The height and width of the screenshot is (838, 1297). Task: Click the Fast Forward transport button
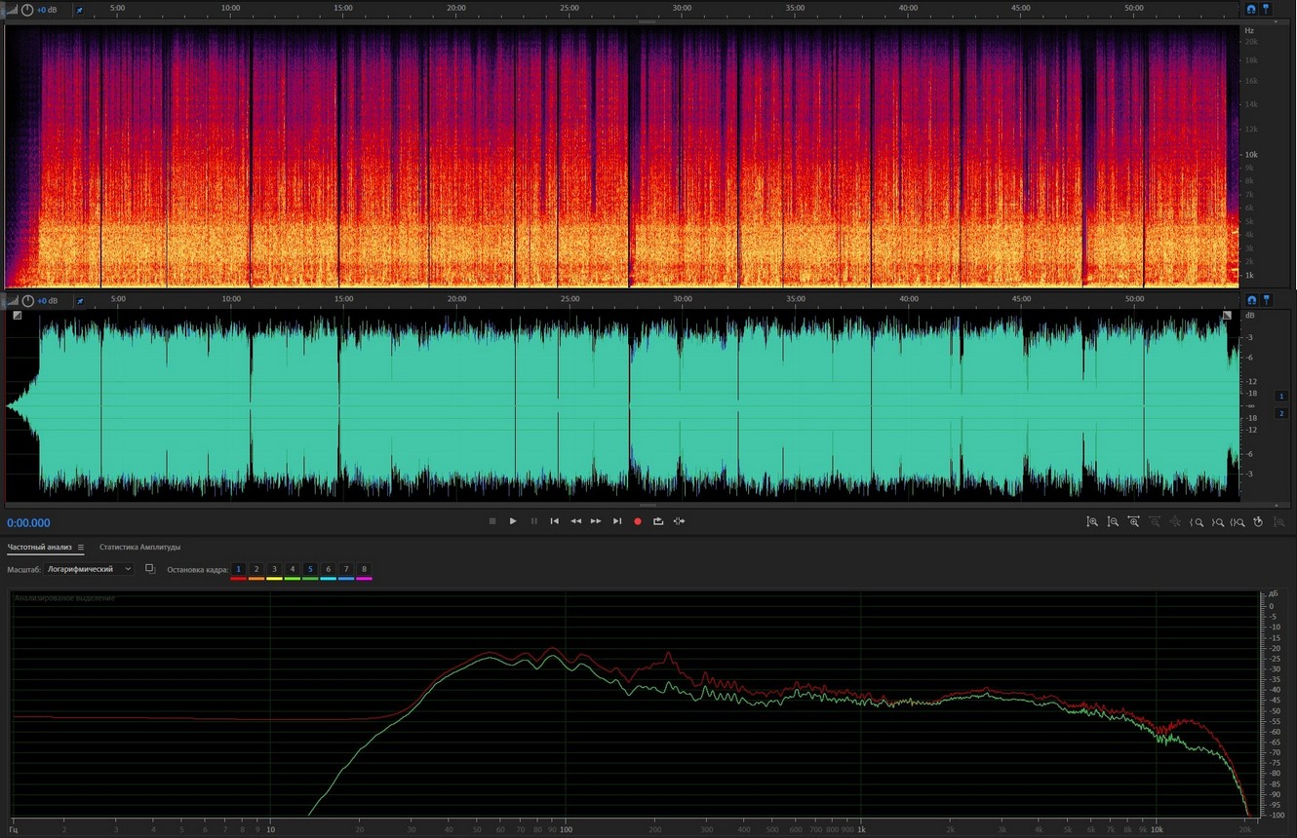(596, 521)
